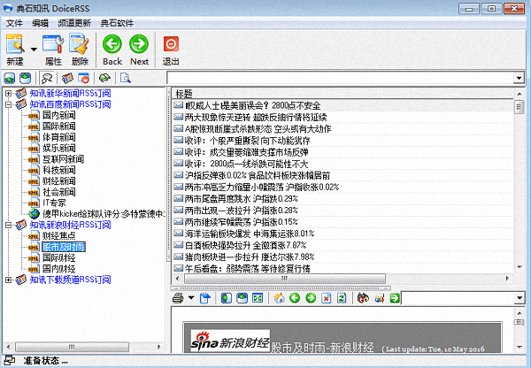The width and height of the screenshot is (531, 368).
Task: Expand the 知讯新华新闻RSS订阅 tree node
Action: coord(9,93)
